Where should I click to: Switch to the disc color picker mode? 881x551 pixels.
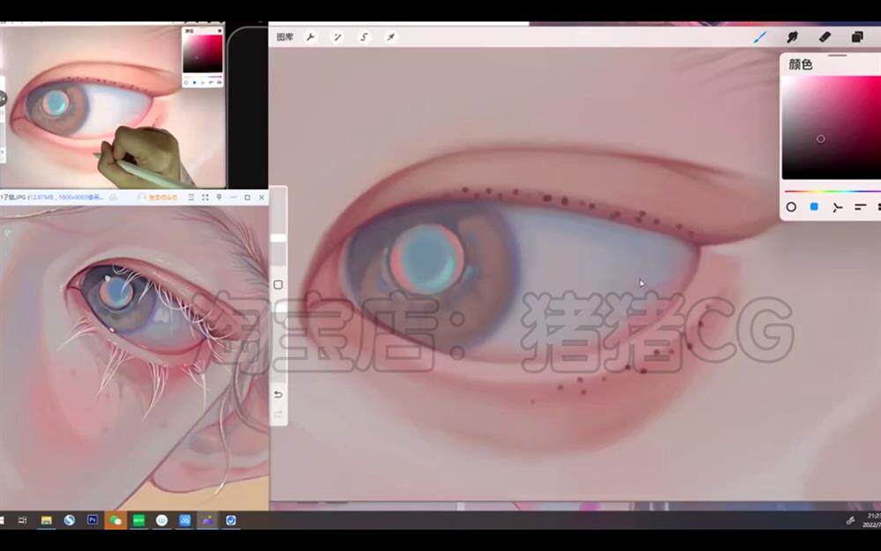pos(790,208)
